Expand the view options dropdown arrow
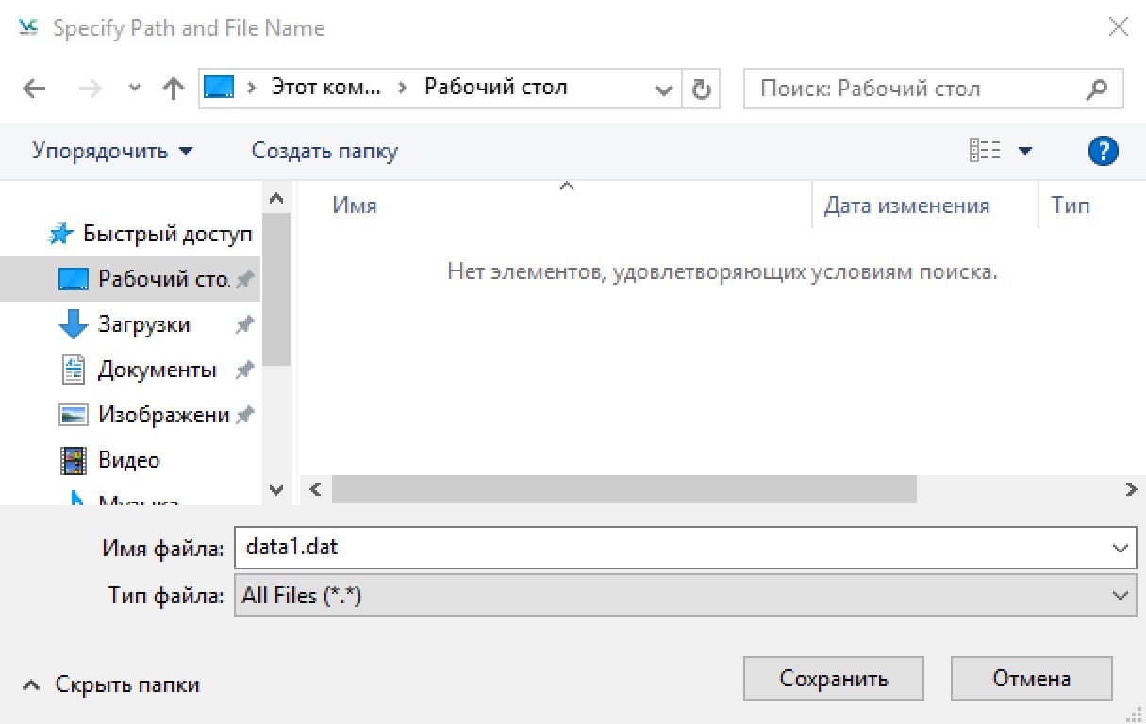This screenshot has height=724, width=1146. (x=1025, y=151)
